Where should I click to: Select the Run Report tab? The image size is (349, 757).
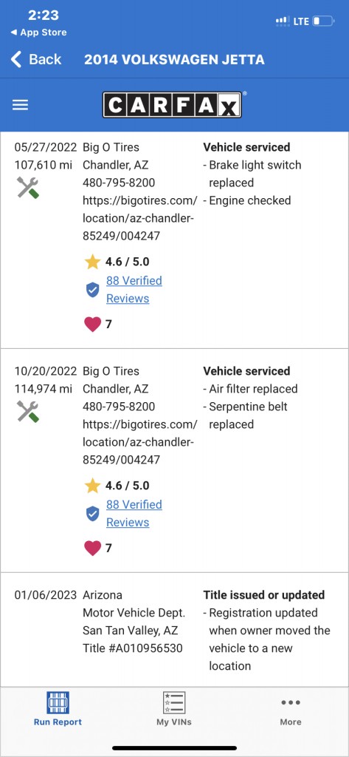58,709
